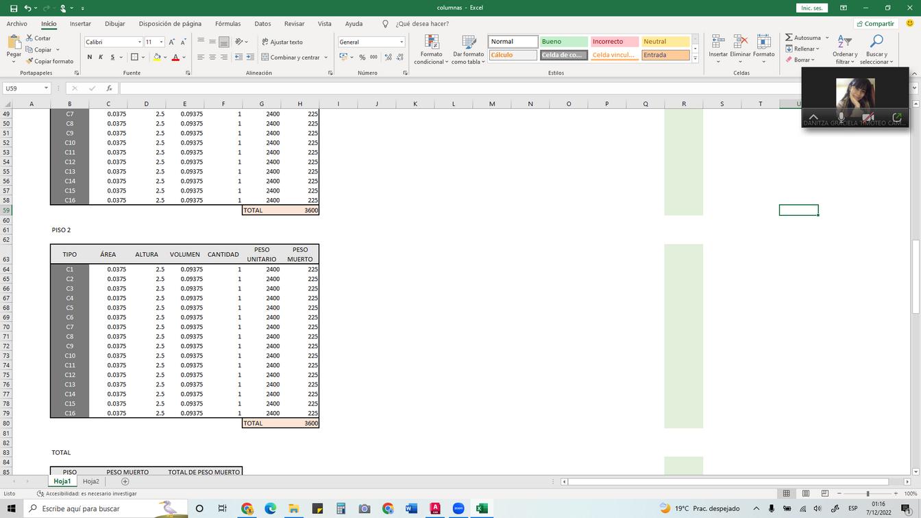Center text horizontally in cell

click(x=212, y=58)
